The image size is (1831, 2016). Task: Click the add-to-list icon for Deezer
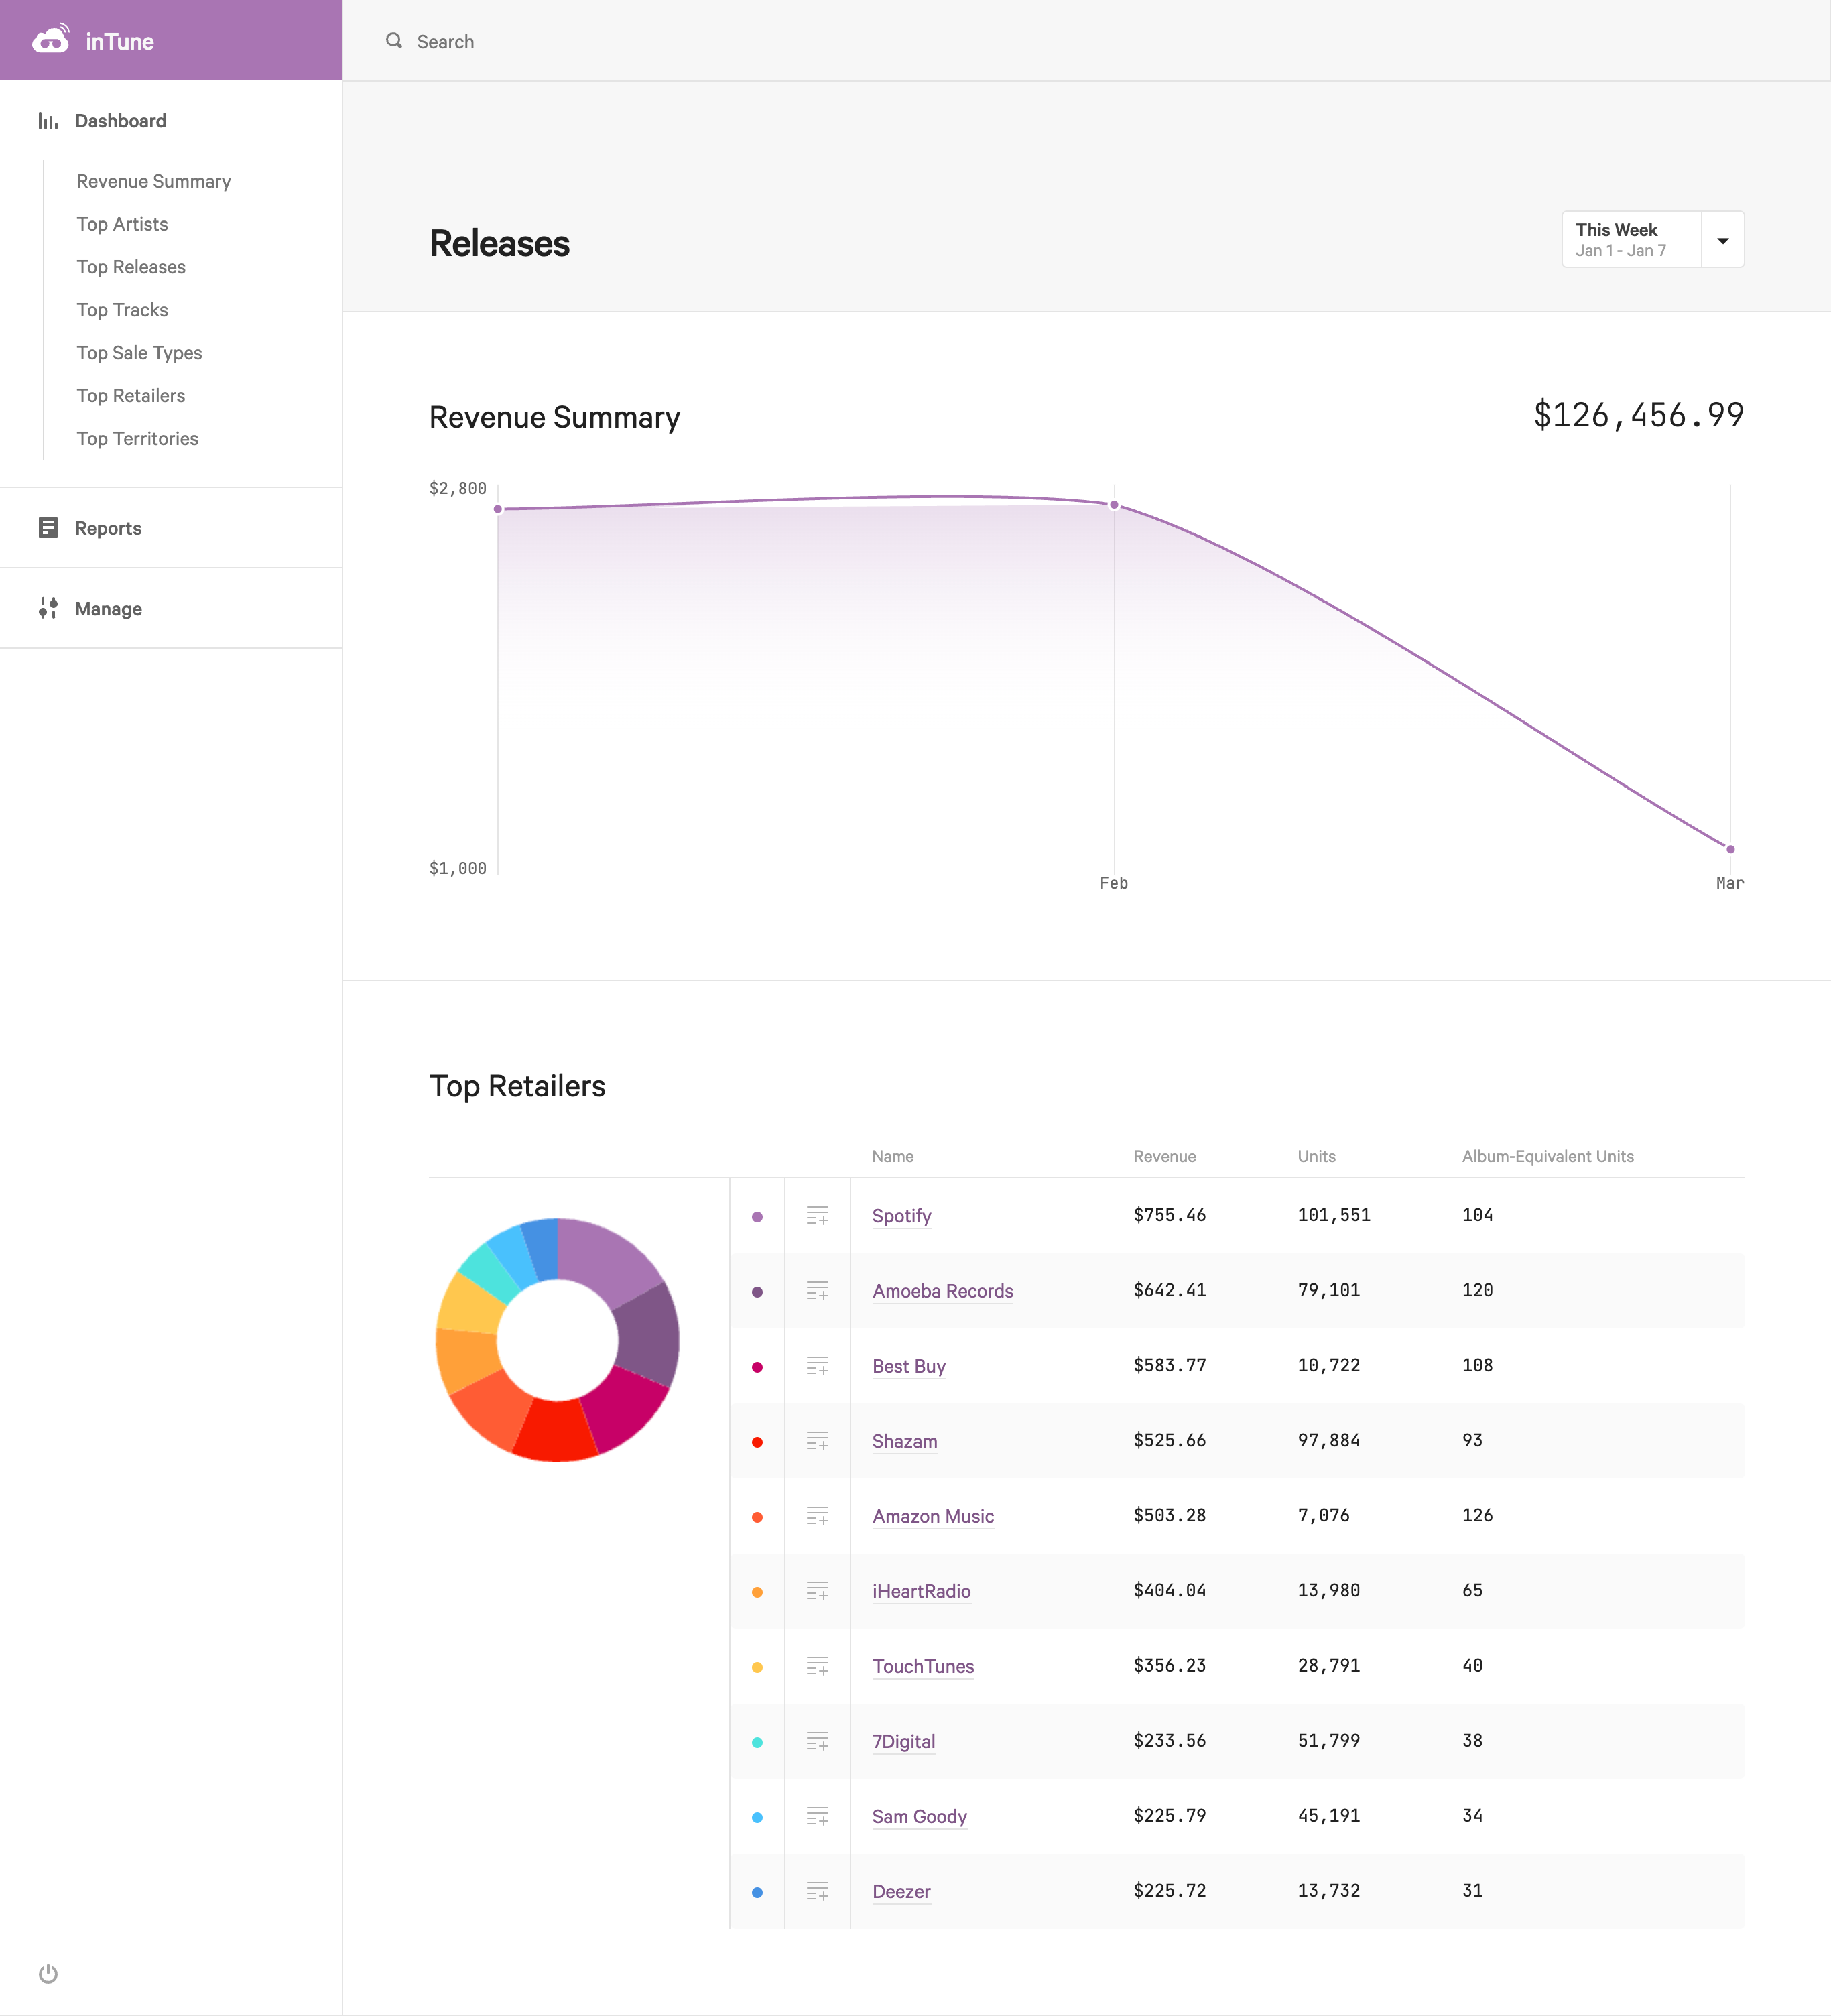(x=818, y=1891)
